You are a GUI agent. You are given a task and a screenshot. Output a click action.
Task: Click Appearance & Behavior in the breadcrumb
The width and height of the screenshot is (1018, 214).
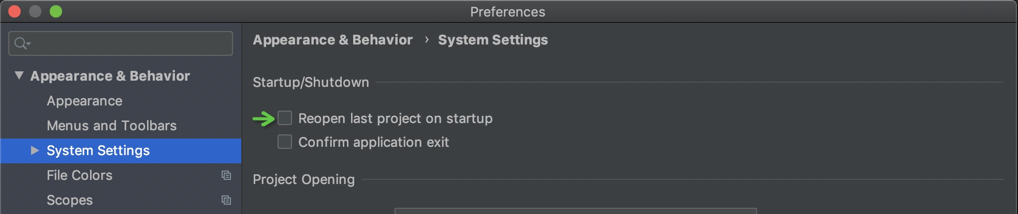click(x=332, y=40)
